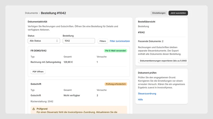Click the Prüfgrund warning triangle icon
213x119 pixels.
(34, 109)
